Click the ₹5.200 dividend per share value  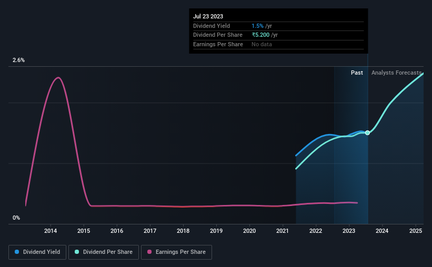(260, 35)
